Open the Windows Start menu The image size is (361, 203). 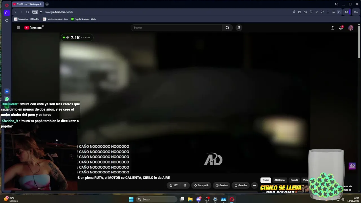click(x=131, y=199)
